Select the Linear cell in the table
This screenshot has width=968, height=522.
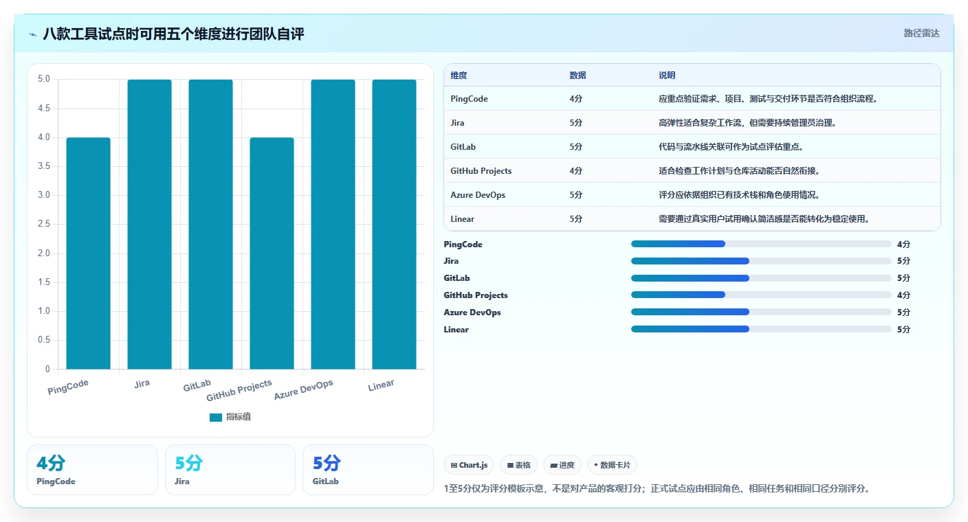pos(462,219)
